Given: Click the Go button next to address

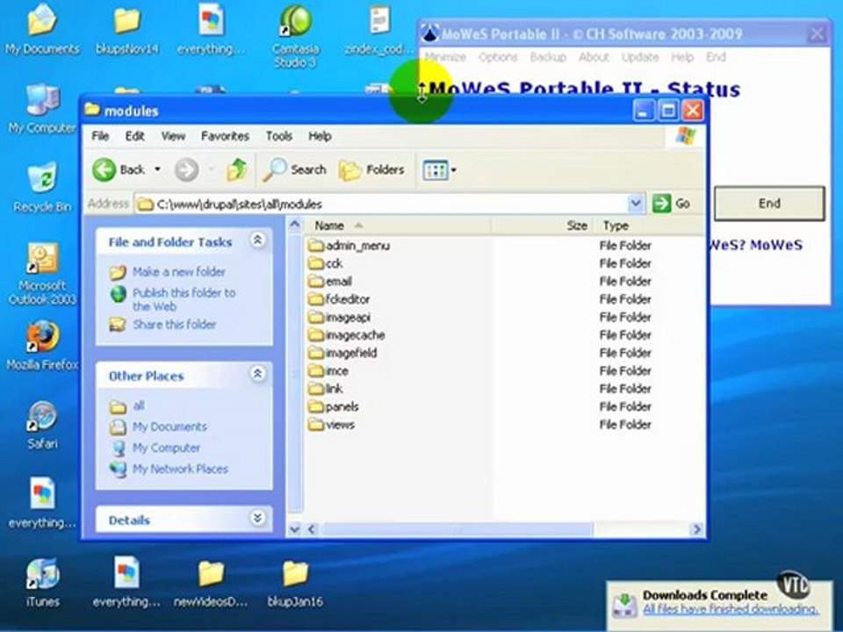Looking at the screenshot, I should (671, 204).
